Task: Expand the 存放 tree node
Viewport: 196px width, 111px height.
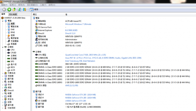Action: pos(3,85)
